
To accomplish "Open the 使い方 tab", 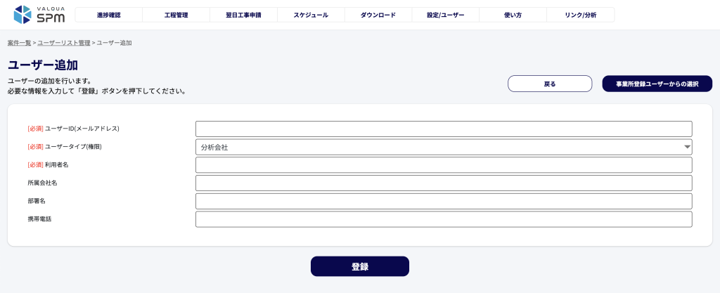I will tap(513, 15).
